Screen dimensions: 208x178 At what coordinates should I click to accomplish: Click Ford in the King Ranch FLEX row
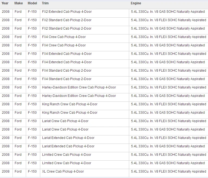pyautogui.click(x=18, y=104)
